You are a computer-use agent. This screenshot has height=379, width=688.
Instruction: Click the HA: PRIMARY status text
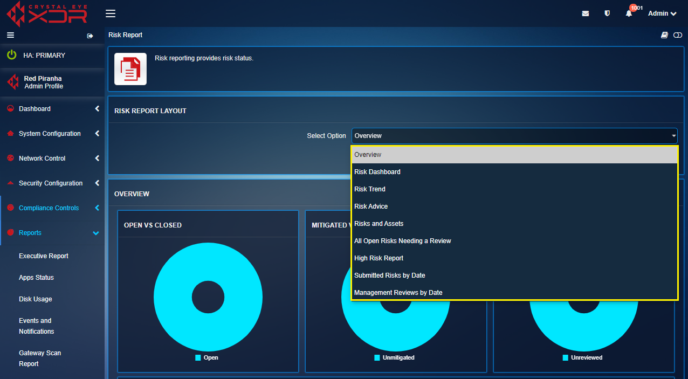(x=44, y=56)
